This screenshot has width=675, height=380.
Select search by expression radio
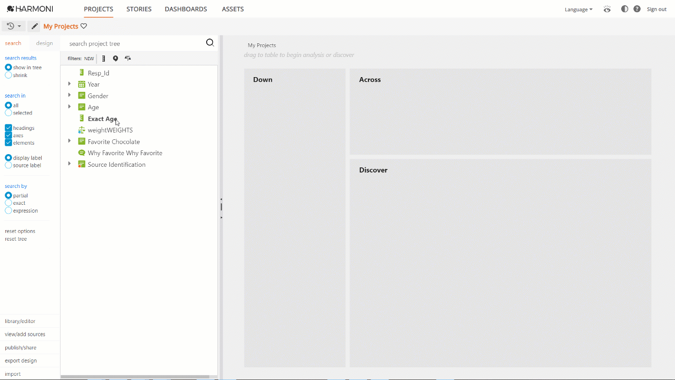tap(8, 211)
